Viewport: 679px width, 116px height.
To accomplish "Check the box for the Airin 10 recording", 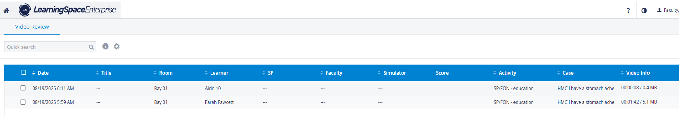I will click(23, 88).
